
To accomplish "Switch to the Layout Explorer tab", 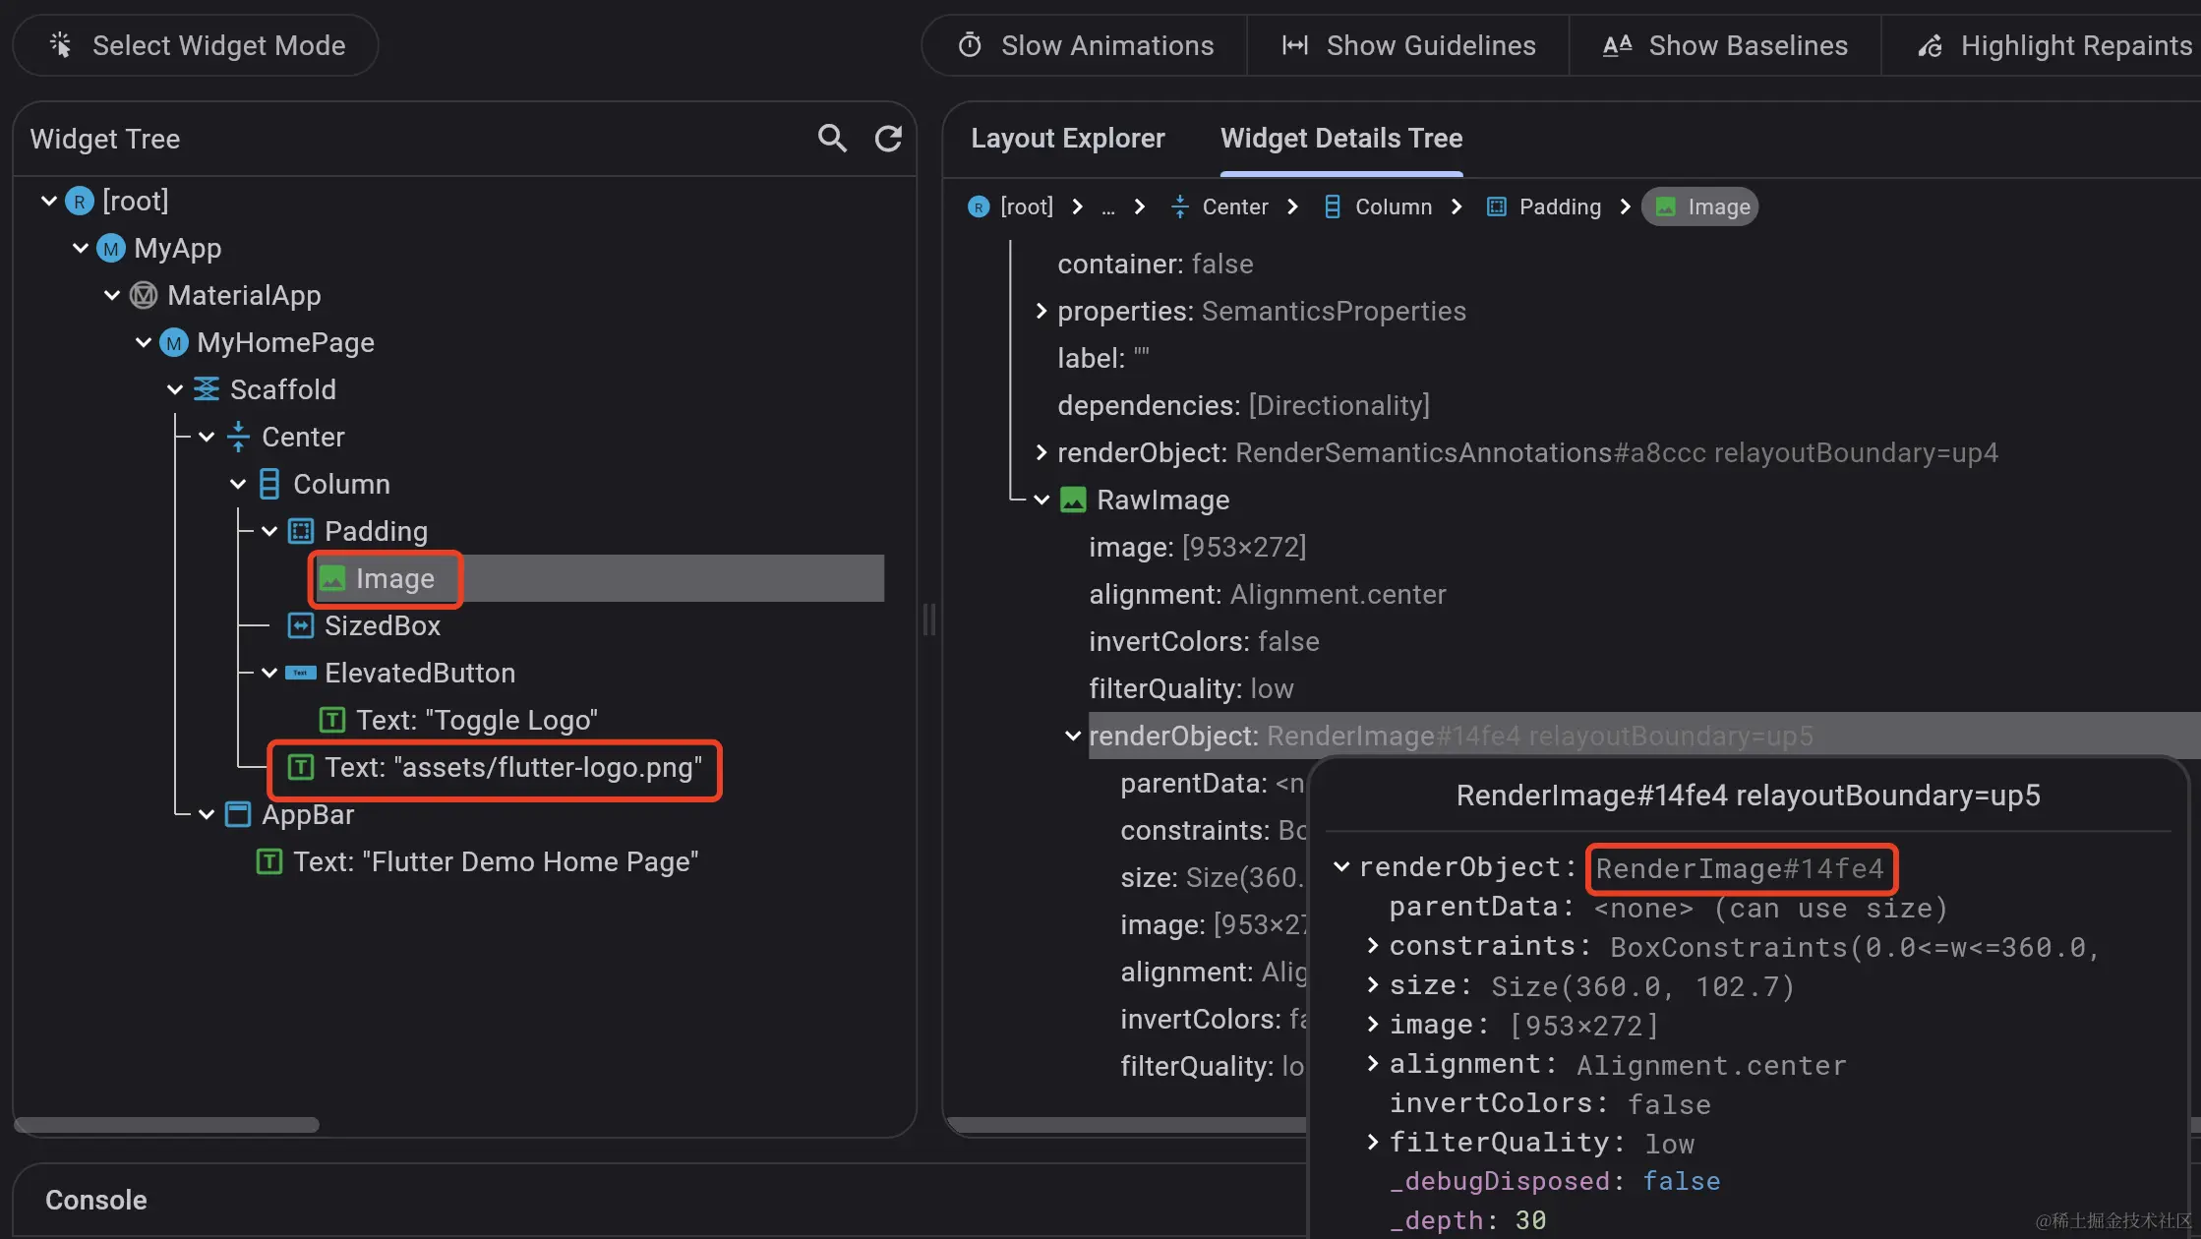I will point(1067,139).
